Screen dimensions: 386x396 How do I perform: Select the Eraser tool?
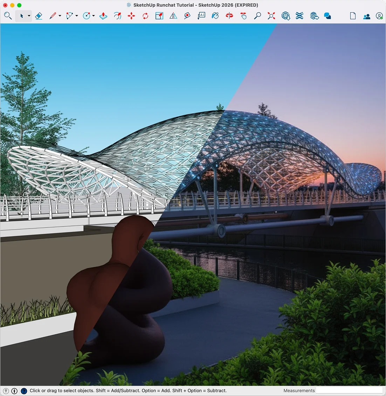click(x=39, y=16)
